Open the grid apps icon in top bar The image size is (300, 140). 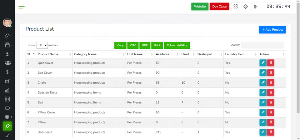click(236, 7)
